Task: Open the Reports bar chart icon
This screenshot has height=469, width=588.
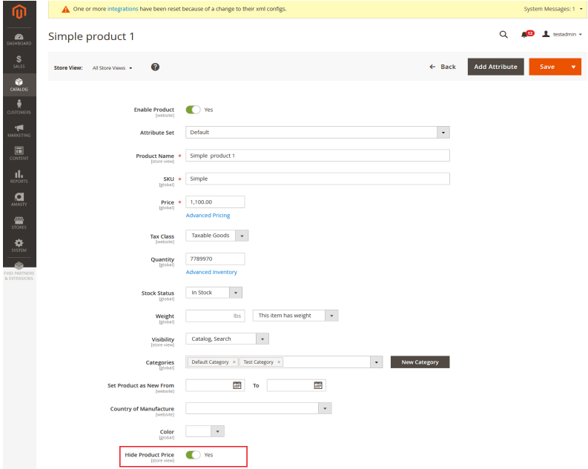Action: (19, 176)
